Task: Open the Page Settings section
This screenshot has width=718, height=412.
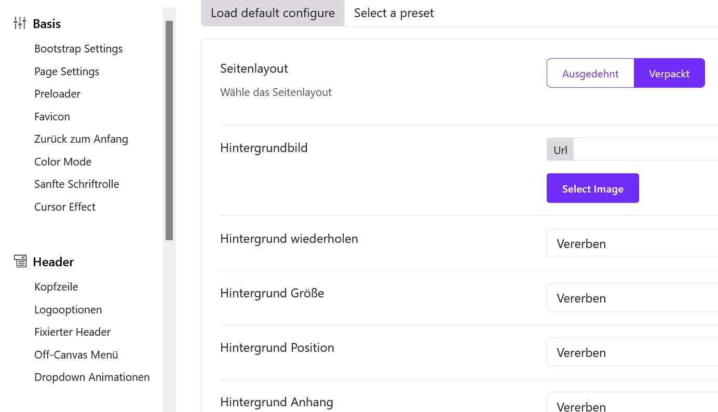Action: click(x=66, y=71)
